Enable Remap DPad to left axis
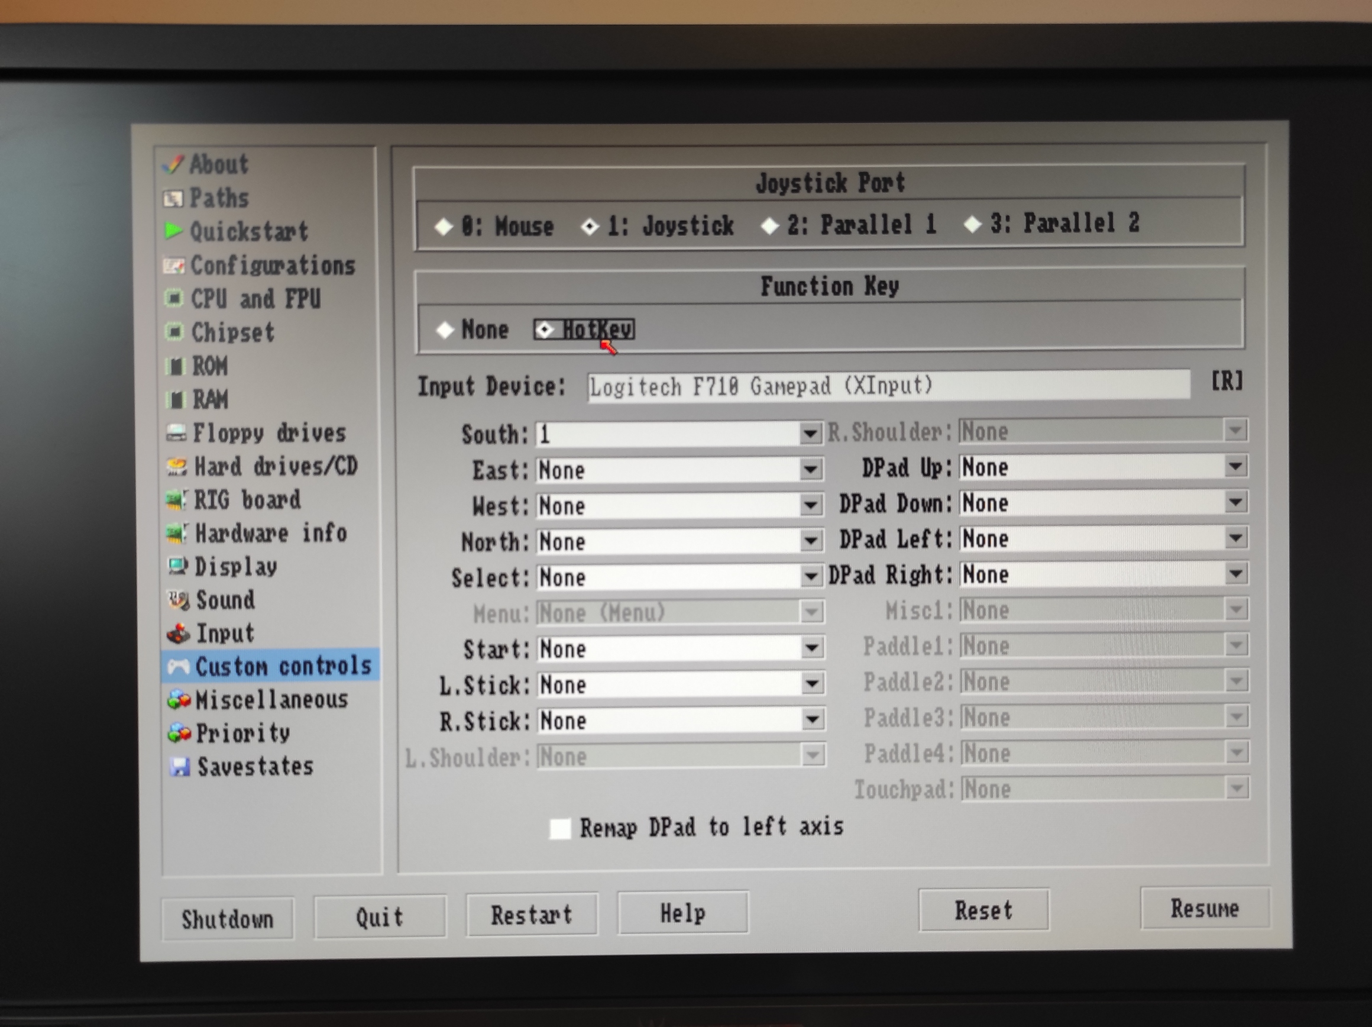The image size is (1372, 1027). tap(559, 828)
